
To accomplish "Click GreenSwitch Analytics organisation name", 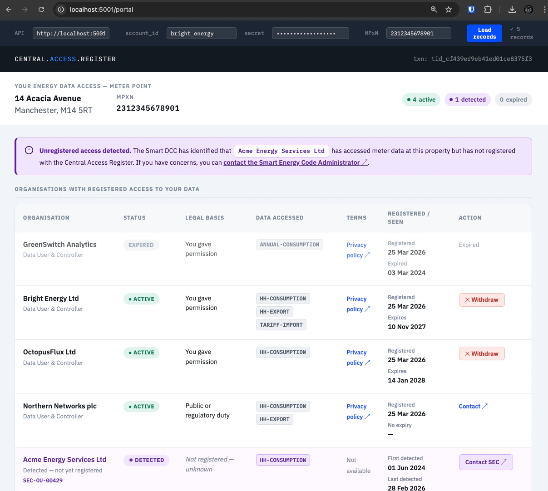I will [x=60, y=244].
